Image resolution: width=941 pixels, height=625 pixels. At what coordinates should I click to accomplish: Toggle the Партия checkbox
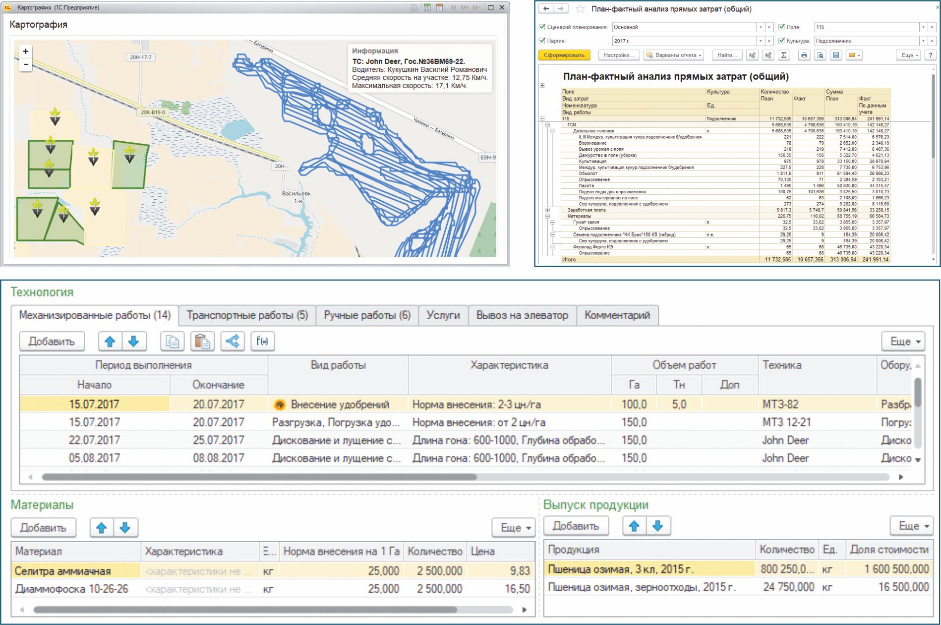(x=542, y=41)
